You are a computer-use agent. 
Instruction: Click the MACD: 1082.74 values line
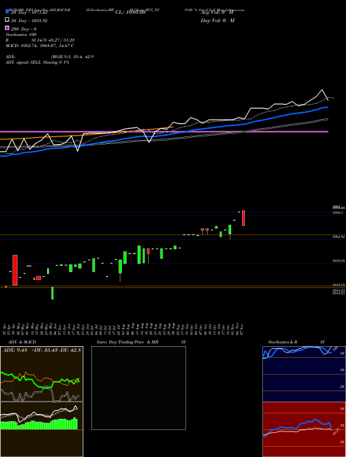[x=39, y=46]
